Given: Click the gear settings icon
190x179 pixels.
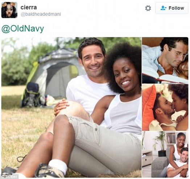Looking at the screenshot, I should [x=148, y=8].
